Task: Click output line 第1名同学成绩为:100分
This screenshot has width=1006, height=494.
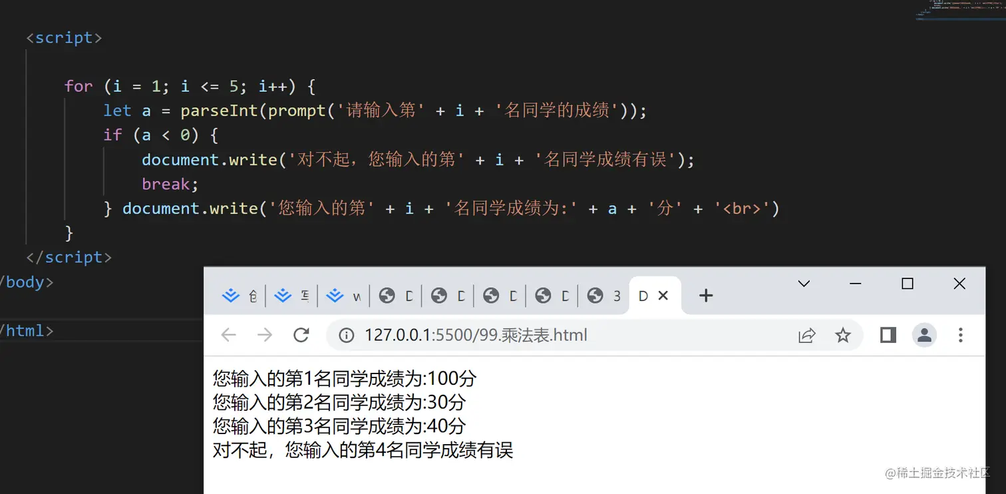Action: tap(345, 378)
